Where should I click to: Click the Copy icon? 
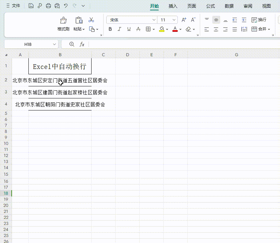[92, 29]
